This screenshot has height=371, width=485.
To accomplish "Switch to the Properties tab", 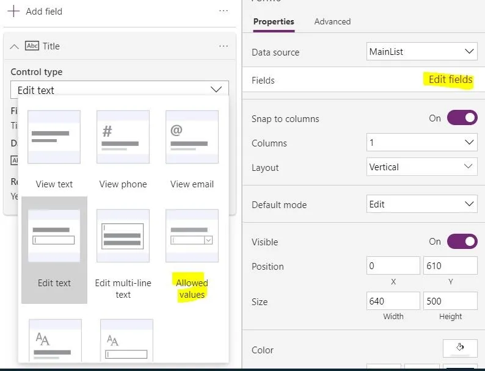I will click(x=273, y=21).
